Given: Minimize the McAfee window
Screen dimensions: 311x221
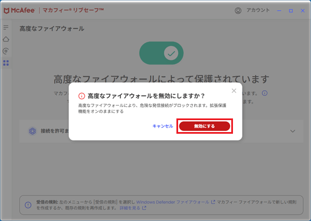Looking at the screenshot, I should (279, 11).
